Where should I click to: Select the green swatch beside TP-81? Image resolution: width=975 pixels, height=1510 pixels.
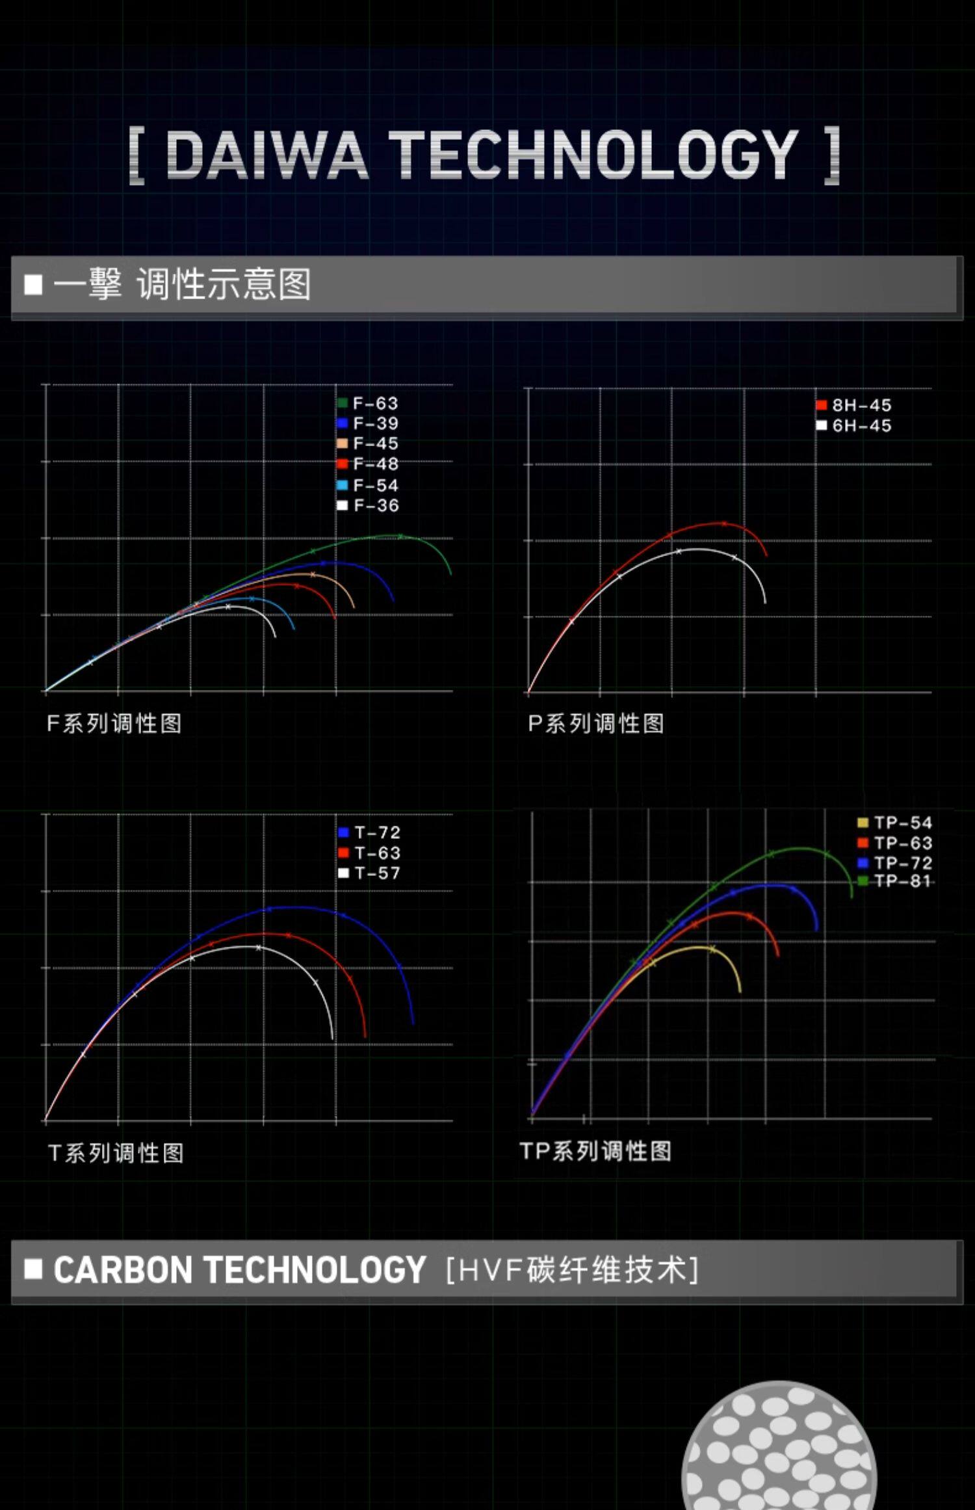pyautogui.click(x=863, y=881)
